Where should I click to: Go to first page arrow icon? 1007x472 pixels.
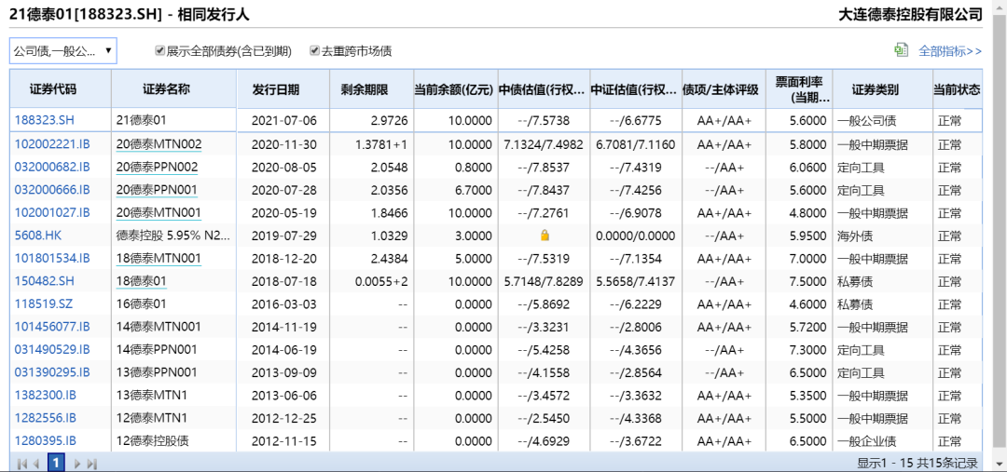22,463
